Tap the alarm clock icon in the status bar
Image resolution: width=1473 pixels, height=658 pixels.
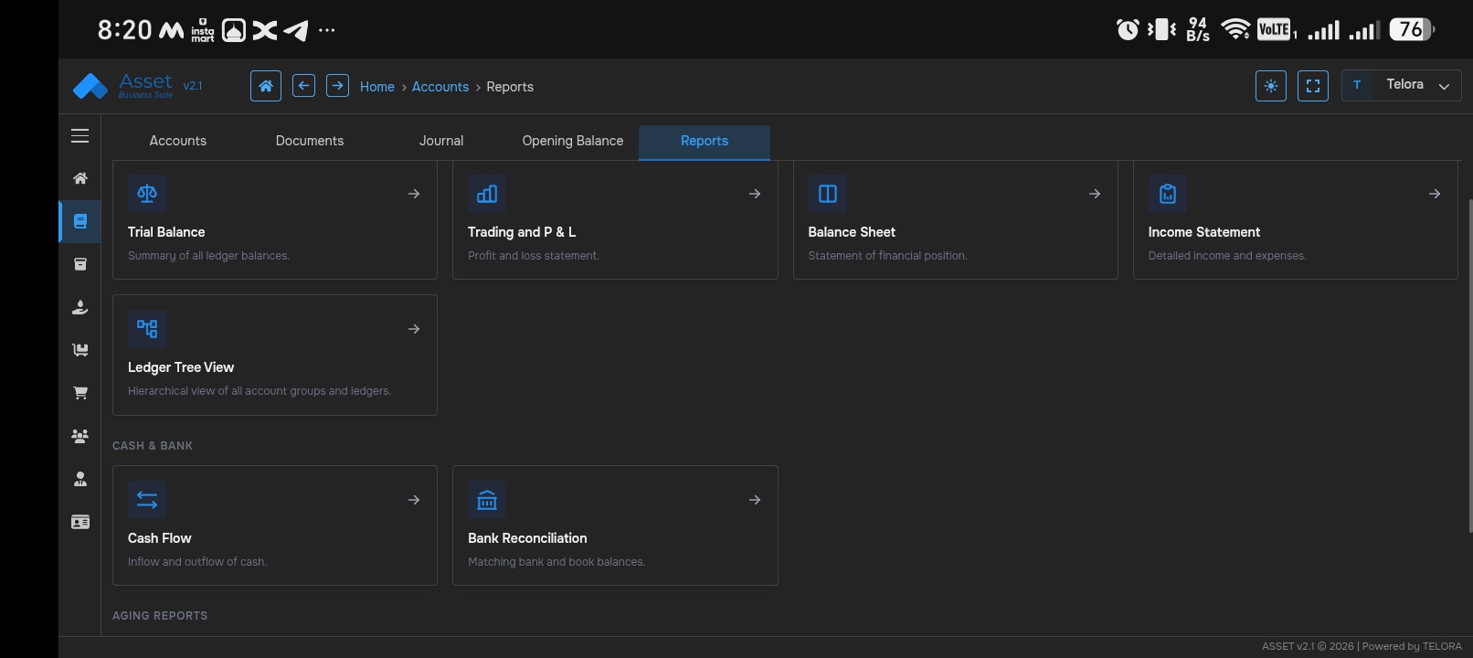1128,30
